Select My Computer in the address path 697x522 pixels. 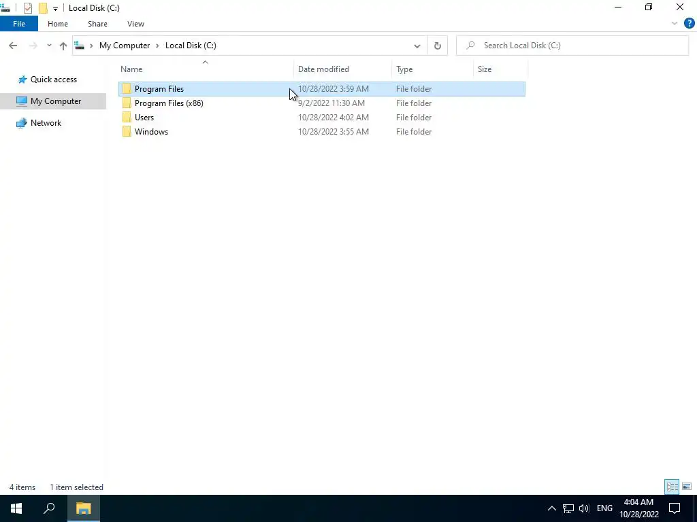[125, 46]
